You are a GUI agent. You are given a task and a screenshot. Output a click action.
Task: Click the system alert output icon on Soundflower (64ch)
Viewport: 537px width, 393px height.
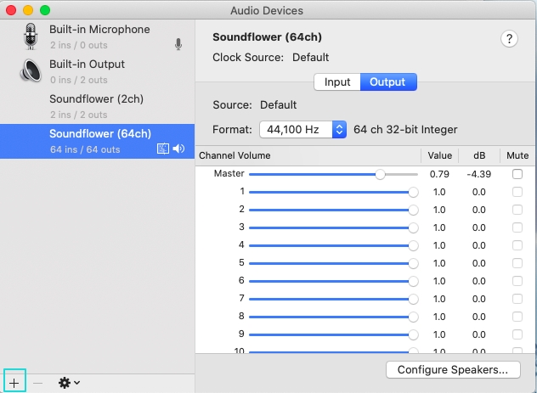click(x=163, y=149)
